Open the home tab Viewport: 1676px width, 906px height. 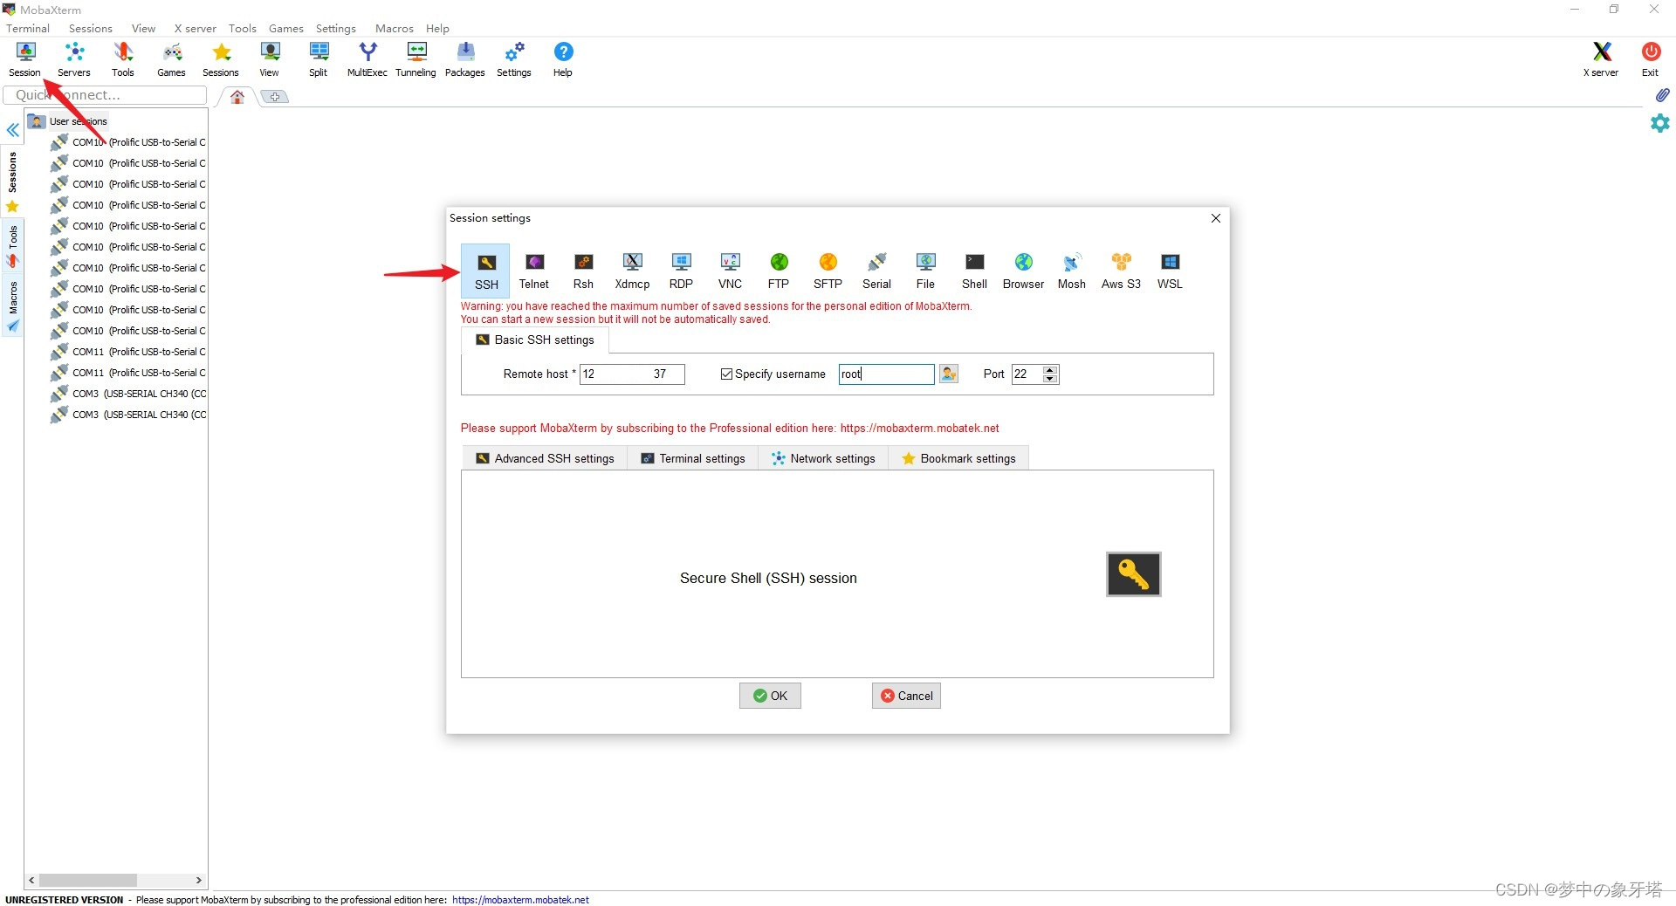coord(237,97)
